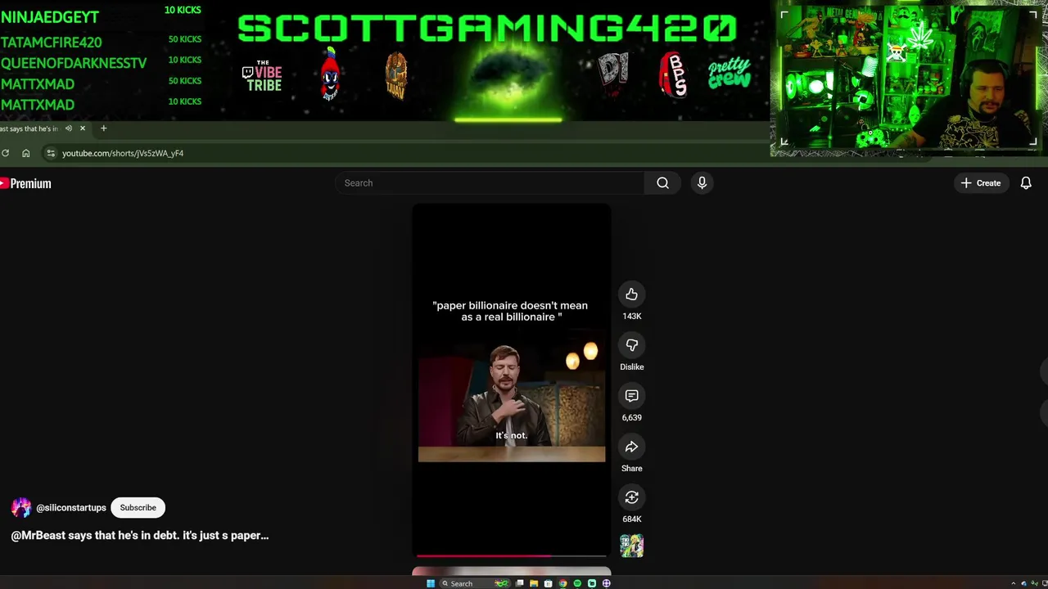Open Task View on the taskbar

pos(519,583)
